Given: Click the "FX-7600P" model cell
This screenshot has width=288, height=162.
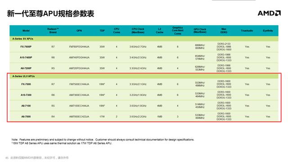Looking at the screenshot, I should click(x=26, y=47).
